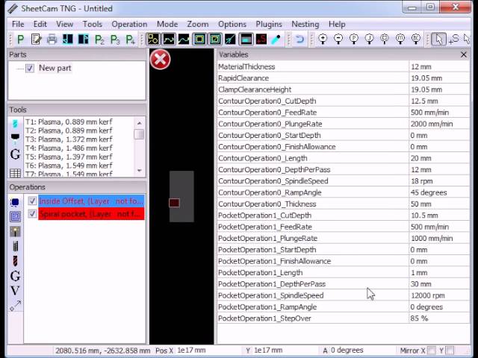Toggle the yellow-square display icon
Image resolution: width=478 pixels, height=358 pixels.
tap(199, 40)
